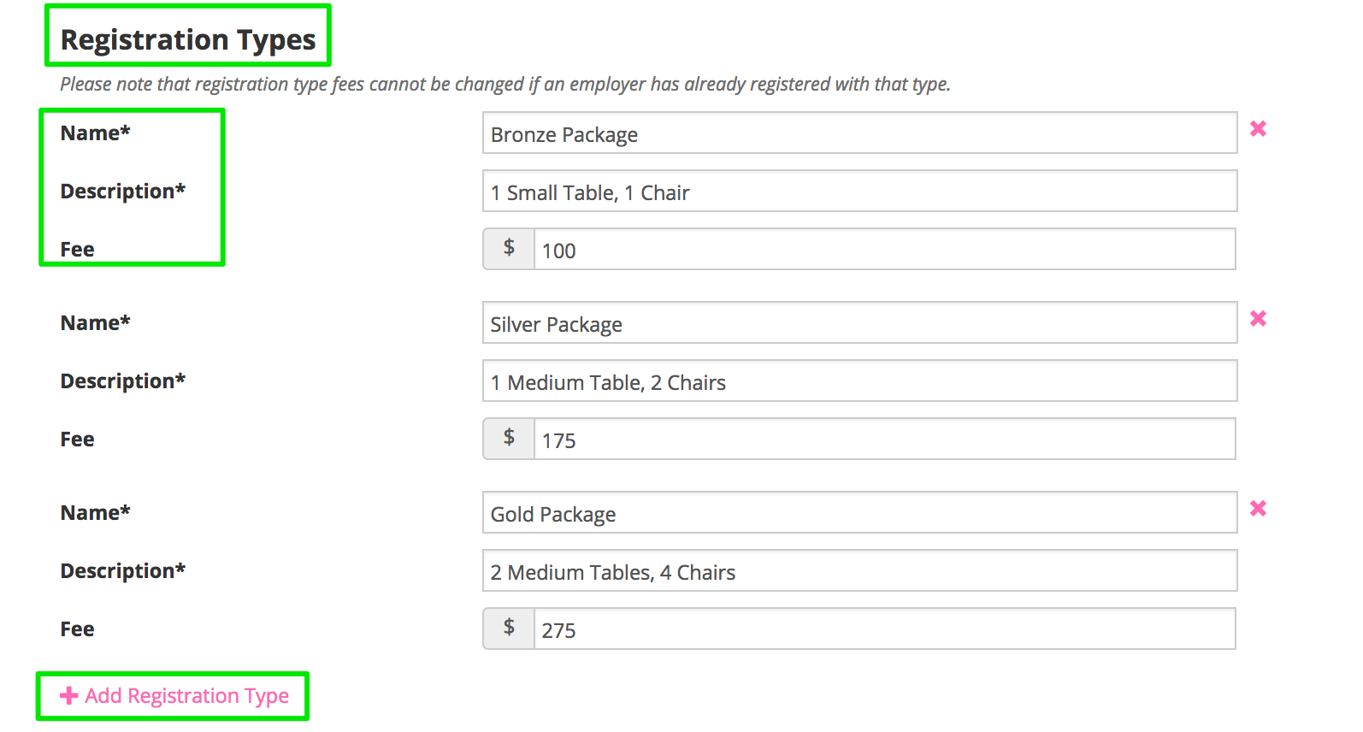Edit the Bronze Package name field
This screenshot has width=1363, height=732.
pyautogui.click(x=859, y=133)
